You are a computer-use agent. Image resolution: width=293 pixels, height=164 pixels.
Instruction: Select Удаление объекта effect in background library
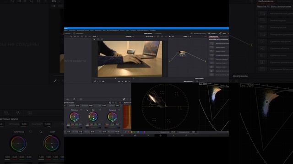click(274, 48)
